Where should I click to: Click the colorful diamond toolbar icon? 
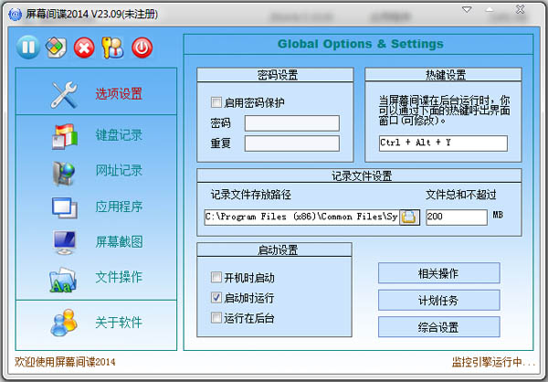56,48
